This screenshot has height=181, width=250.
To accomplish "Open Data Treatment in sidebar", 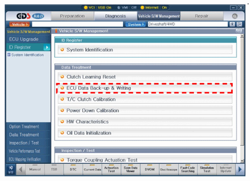I will coord(28,135).
